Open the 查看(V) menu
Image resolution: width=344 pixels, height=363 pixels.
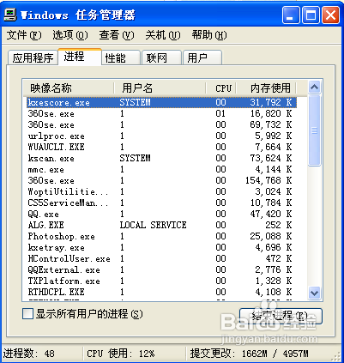tap(117, 35)
